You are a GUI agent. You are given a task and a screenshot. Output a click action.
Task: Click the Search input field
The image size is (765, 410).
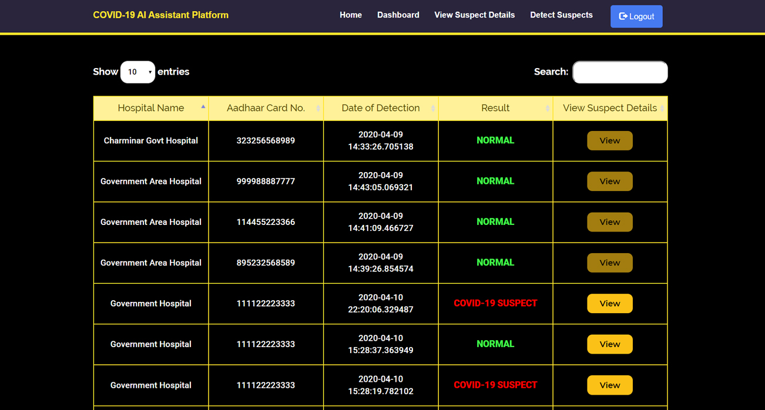tap(620, 72)
